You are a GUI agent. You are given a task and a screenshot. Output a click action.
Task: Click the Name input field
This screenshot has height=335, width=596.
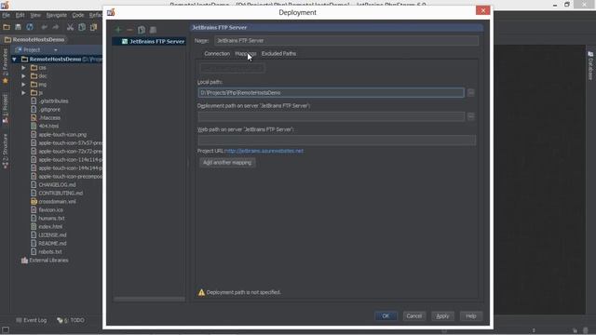tap(346, 41)
